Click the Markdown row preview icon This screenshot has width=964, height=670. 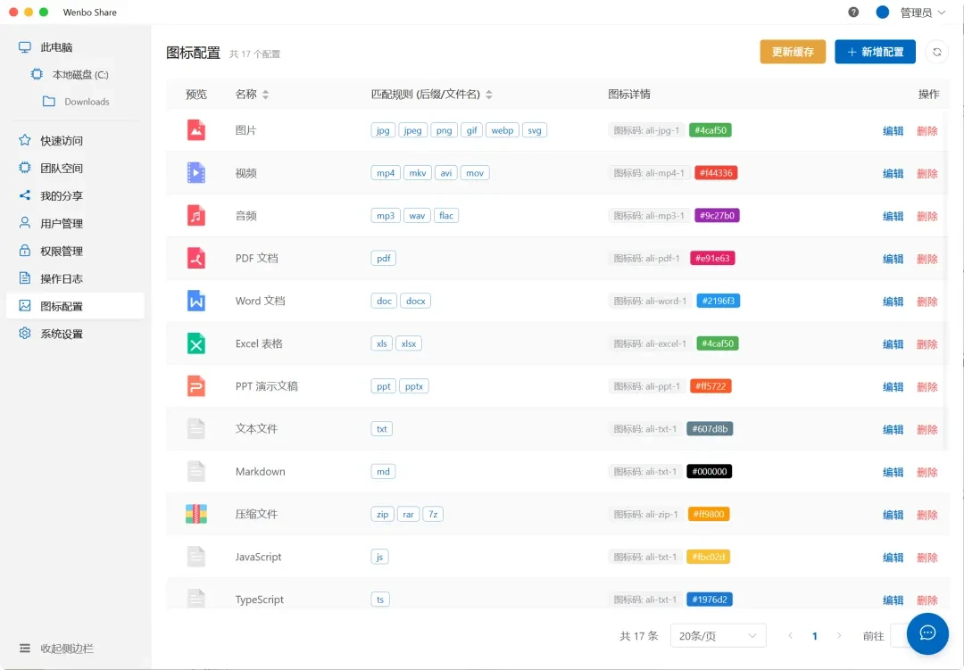coord(196,471)
